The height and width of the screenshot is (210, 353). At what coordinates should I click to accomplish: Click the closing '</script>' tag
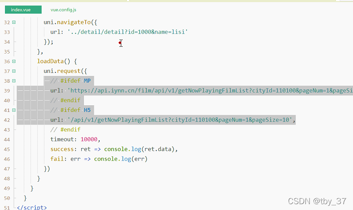tap(32, 207)
